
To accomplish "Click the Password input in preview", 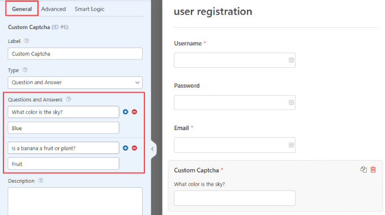I will click(x=234, y=102).
